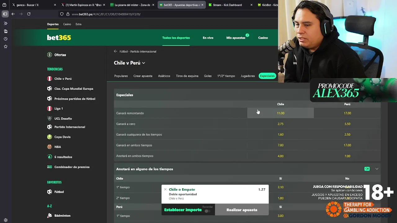The width and height of the screenshot is (397, 223).
Task: Open Mis apuestas
Action: click(x=236, y=38)
